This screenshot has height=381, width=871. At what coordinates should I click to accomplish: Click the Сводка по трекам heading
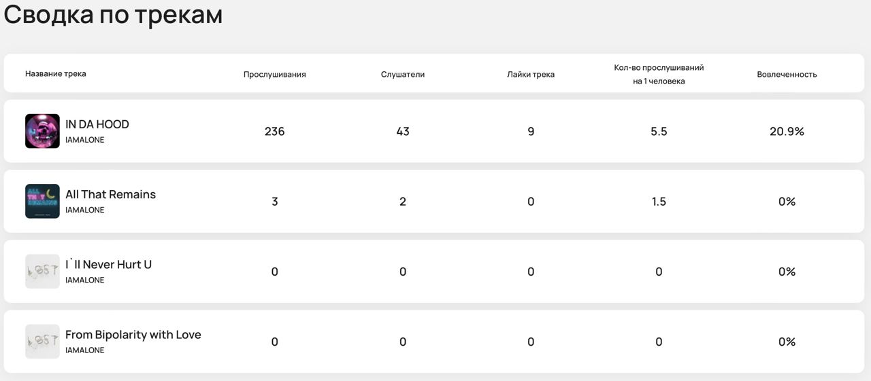(113, 14)
